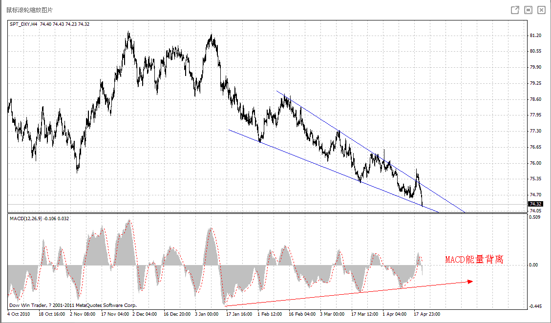Screen dimensions: 551x323
Task: Click the 74.05 price axis label
Action: click(535, 210)
